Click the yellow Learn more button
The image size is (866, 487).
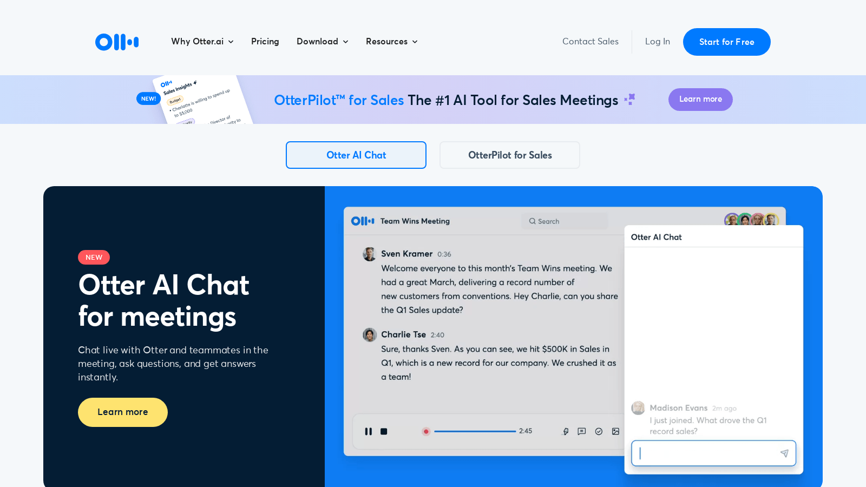coord(123,412)
